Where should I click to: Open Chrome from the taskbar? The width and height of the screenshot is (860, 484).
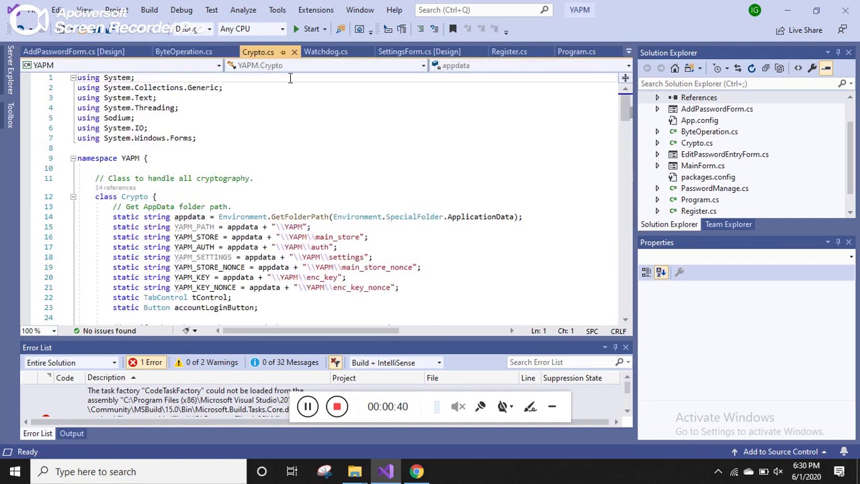point(417,472)
